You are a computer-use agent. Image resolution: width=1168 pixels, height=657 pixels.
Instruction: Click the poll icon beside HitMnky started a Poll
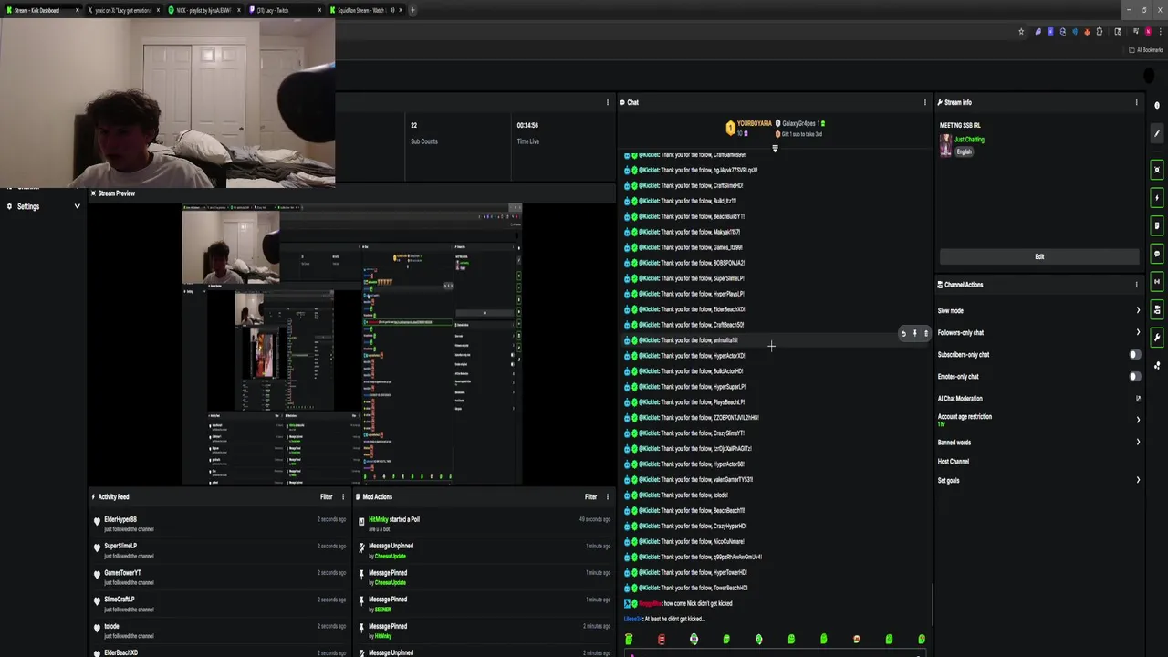(x=361, y=522)
